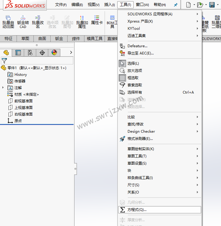Open the ConfigurationManager tab icon
Image resolution: width=221 pixels, height=226 pixels.
tap(30, 53)
